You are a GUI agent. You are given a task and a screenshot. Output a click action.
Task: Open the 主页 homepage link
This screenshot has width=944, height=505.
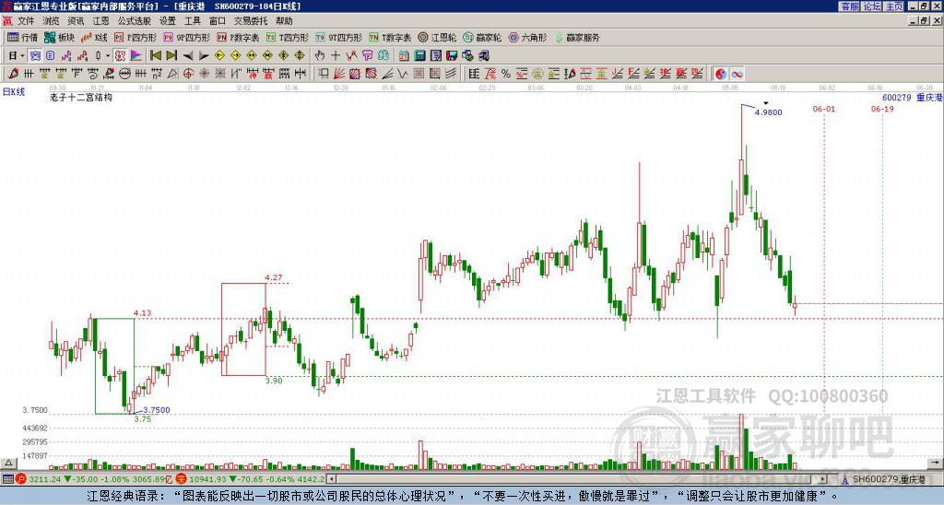893,6
